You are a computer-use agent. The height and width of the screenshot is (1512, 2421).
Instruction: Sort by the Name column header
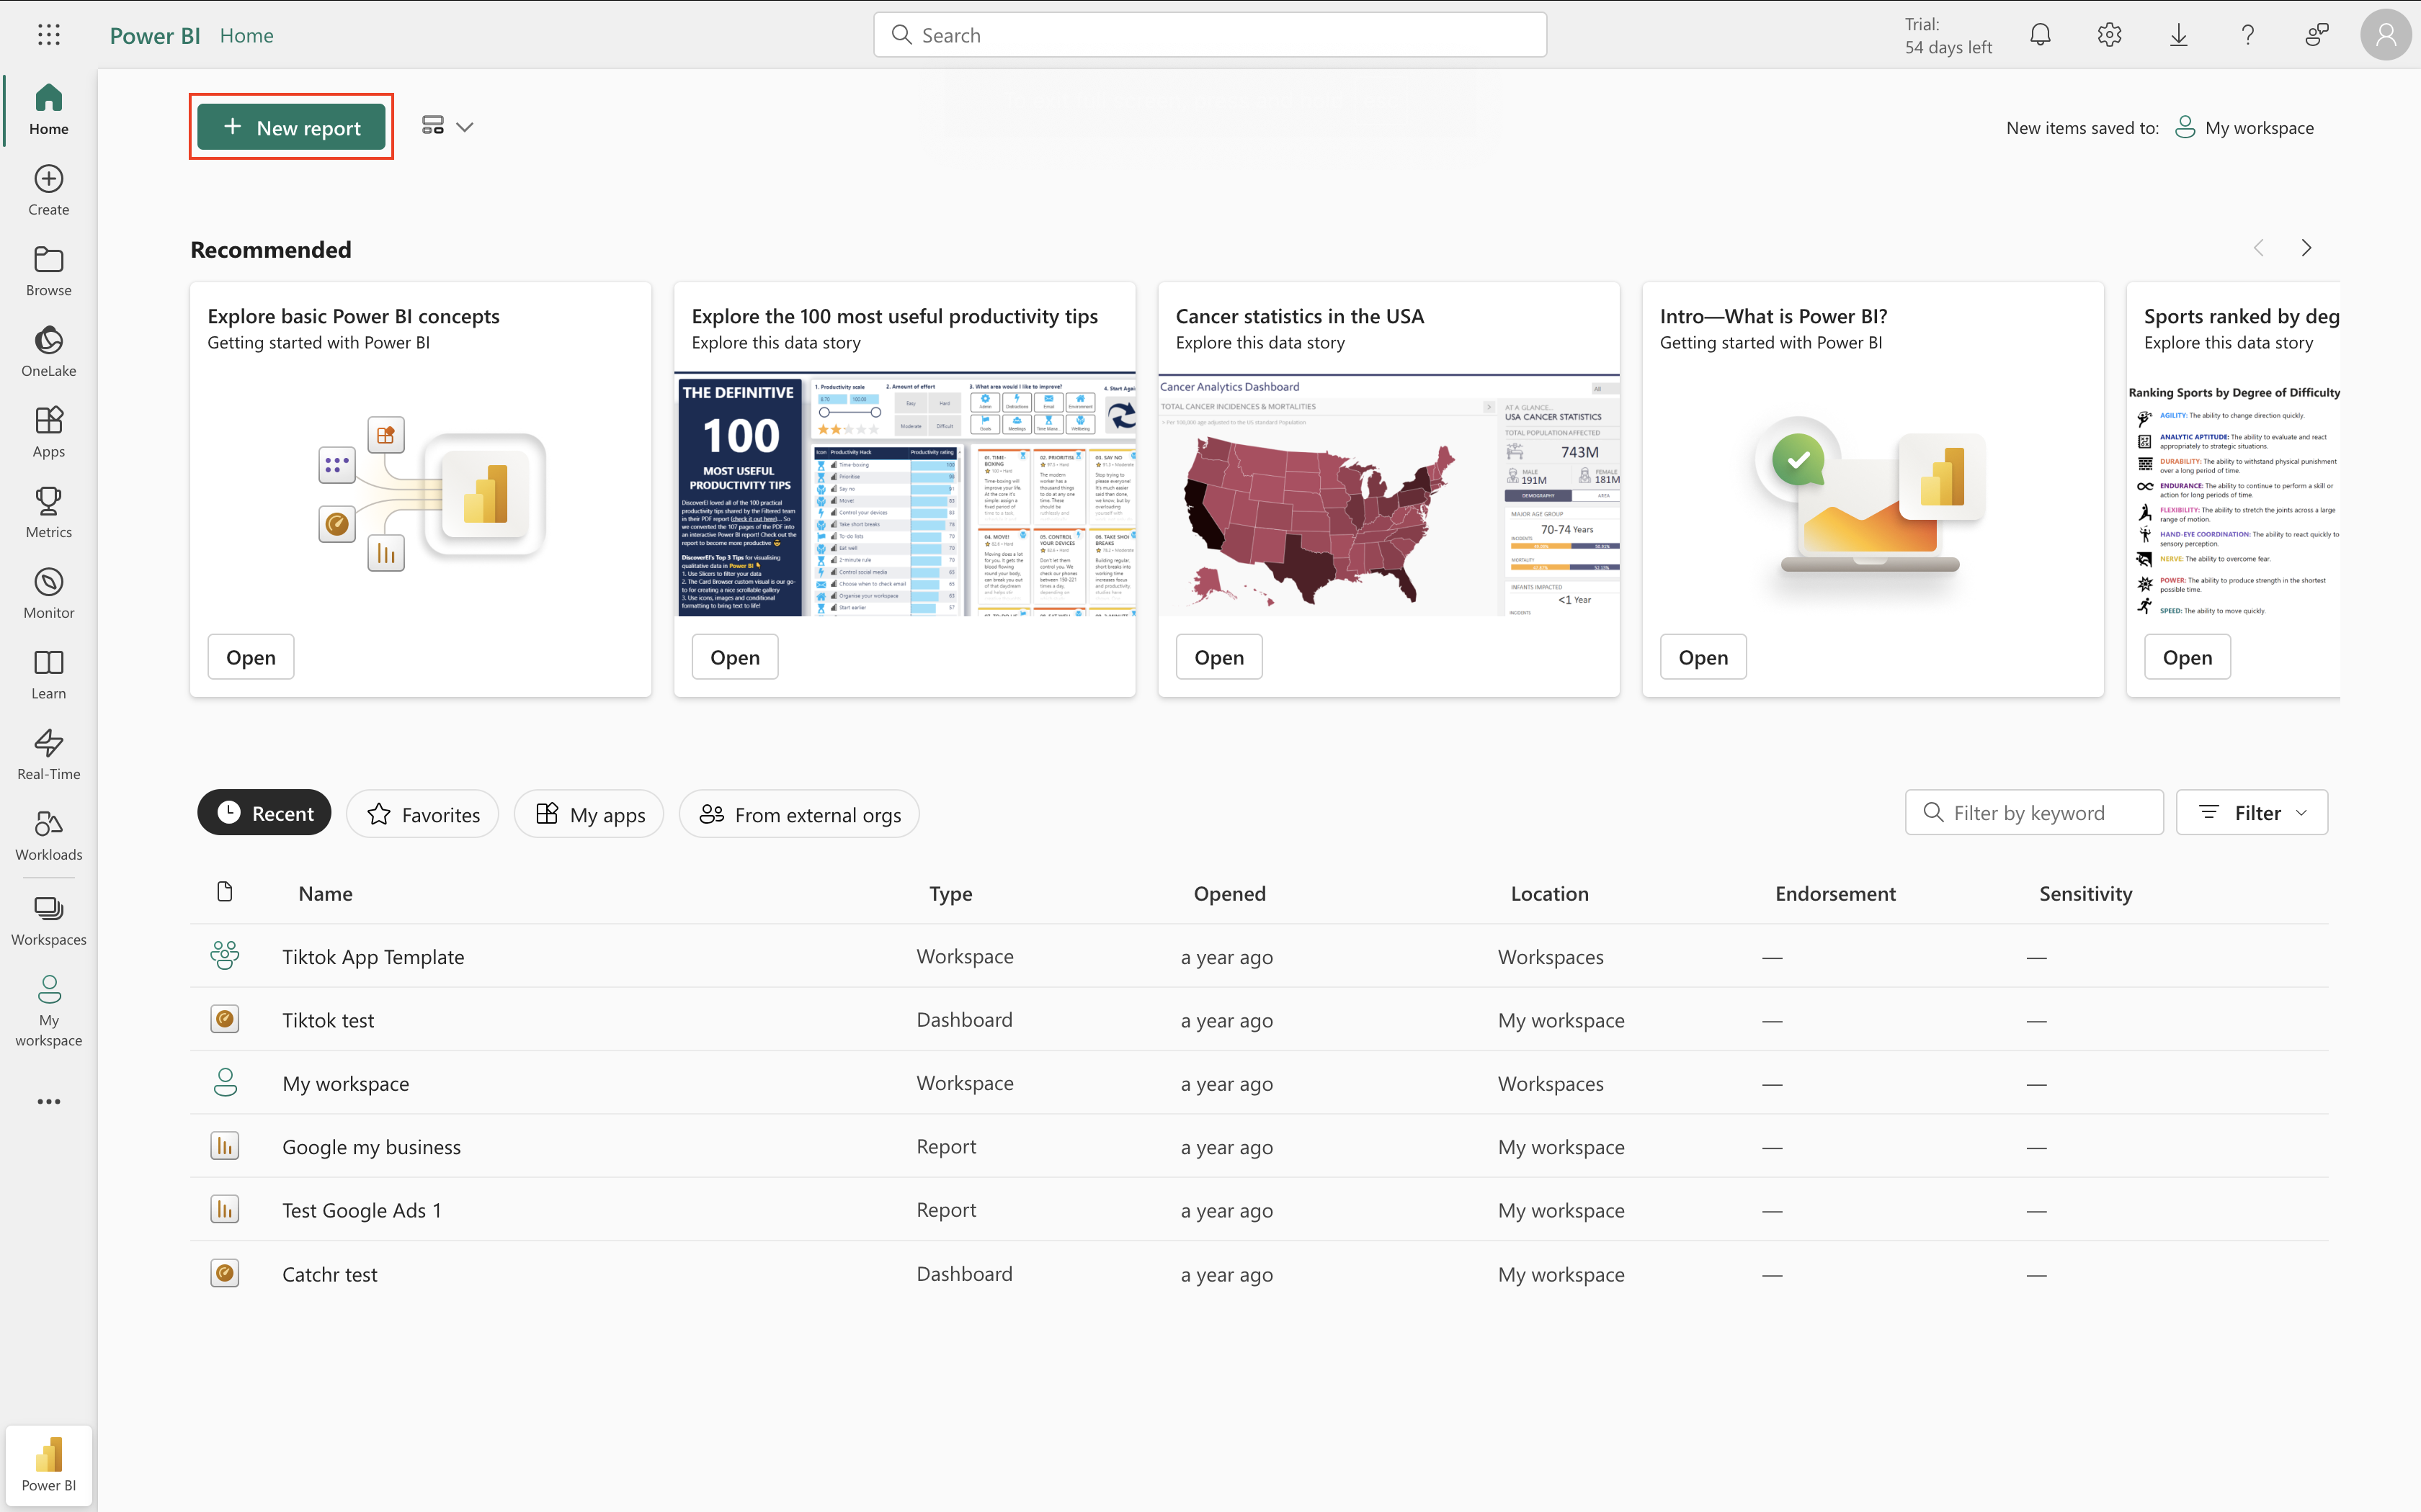(325, 893)
